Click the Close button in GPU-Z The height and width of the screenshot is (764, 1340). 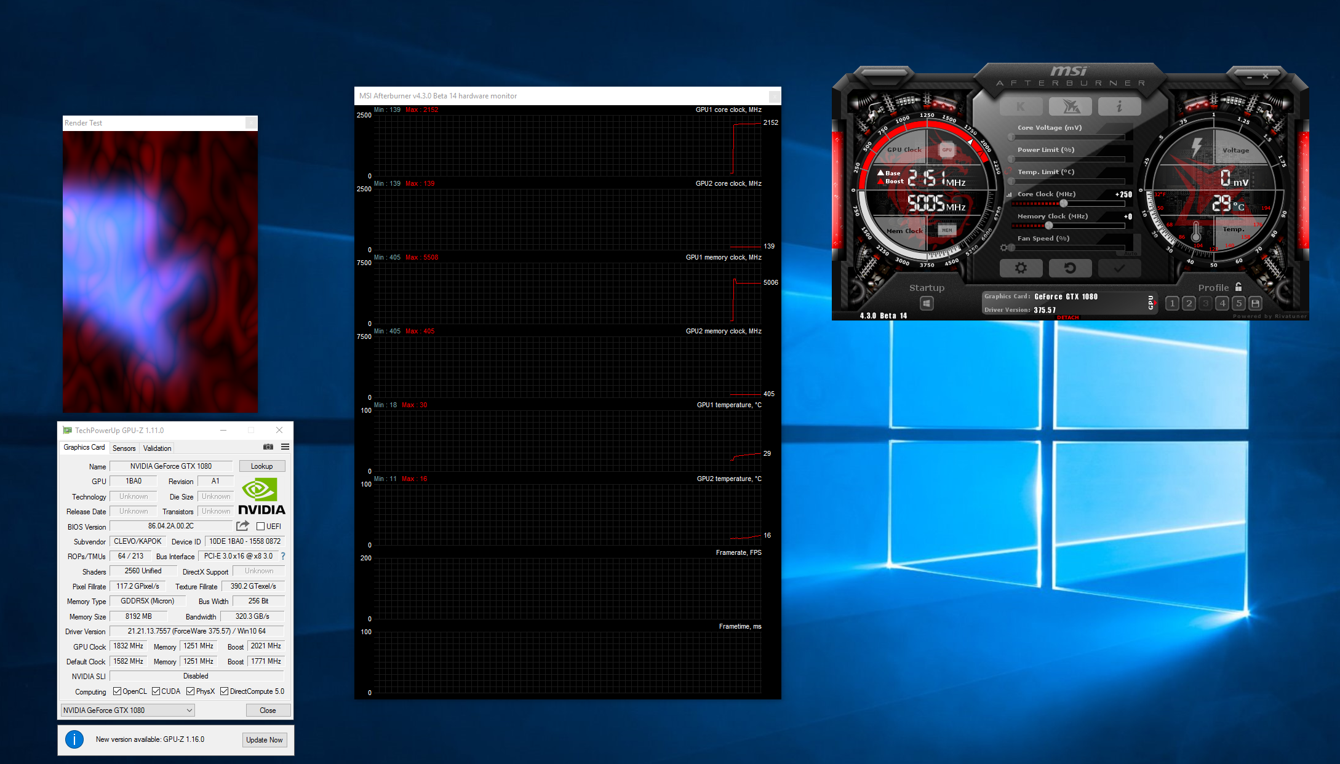(268, 710)
